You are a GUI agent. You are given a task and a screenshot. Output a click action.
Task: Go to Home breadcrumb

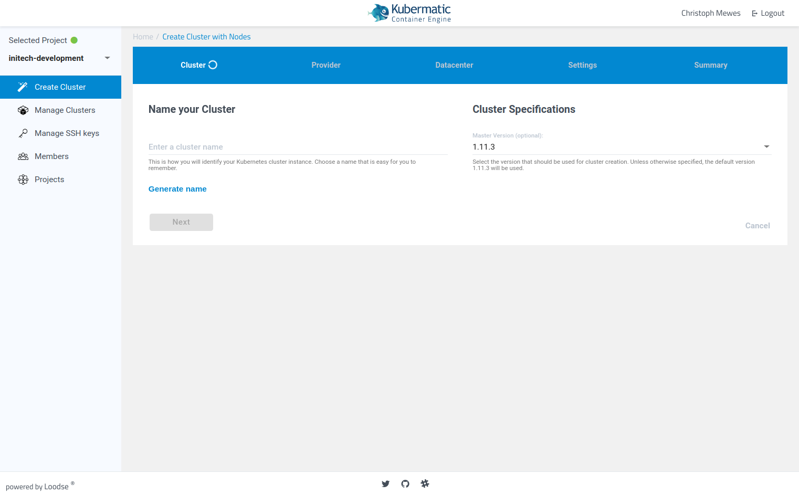143,37
